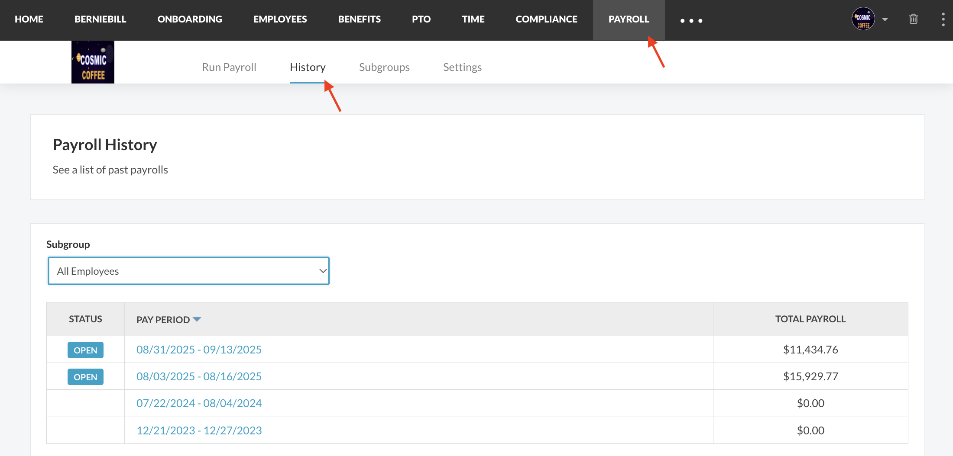The height and width of the screenshot is (456, 953).
Task: Open the payroll Settings tab
Action: tap(462, 67)
